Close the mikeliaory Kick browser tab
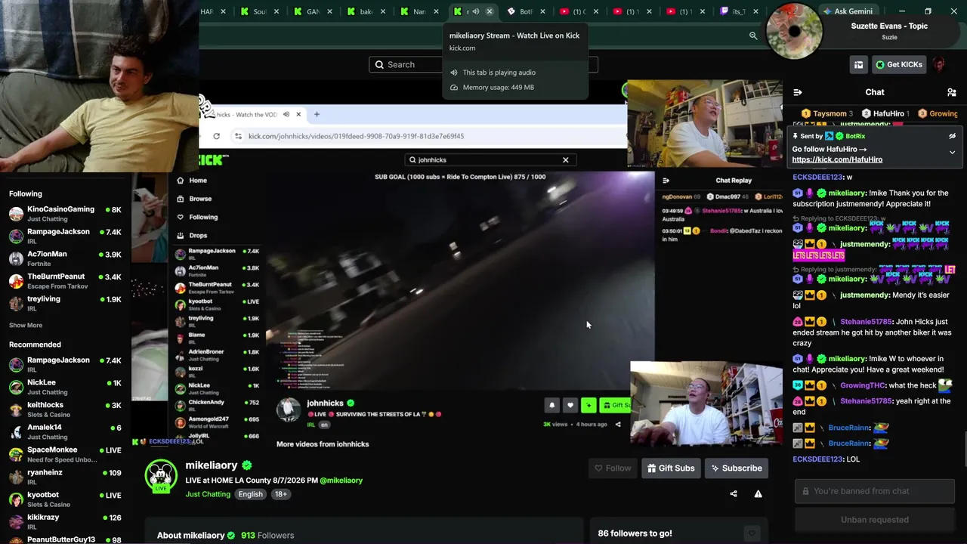 point(490,11)
